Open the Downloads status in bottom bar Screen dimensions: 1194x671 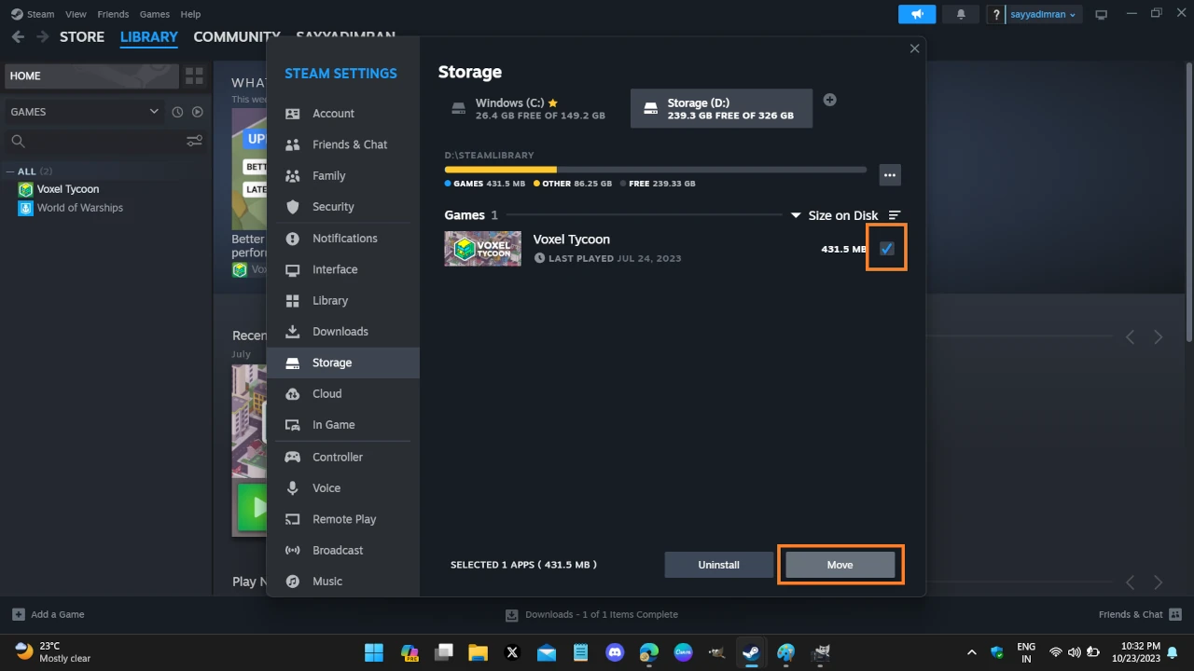pos(591,614)
